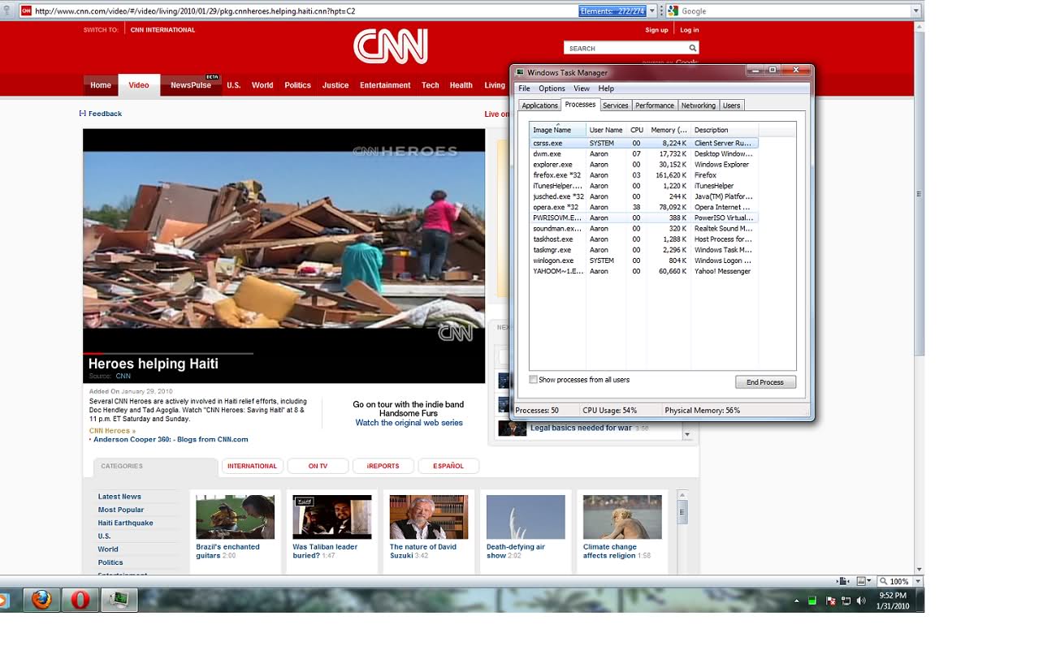The height and width of the screenshot is (659, 1056).
Task: Click the End Process button
Action: (x=765, y=382)
